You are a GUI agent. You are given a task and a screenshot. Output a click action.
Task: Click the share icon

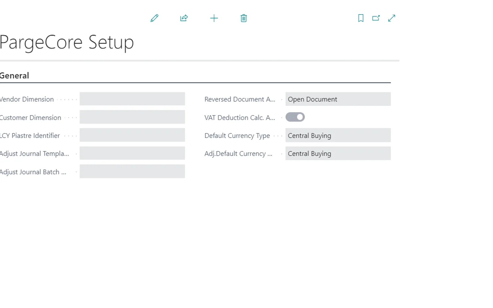[184, 18]
